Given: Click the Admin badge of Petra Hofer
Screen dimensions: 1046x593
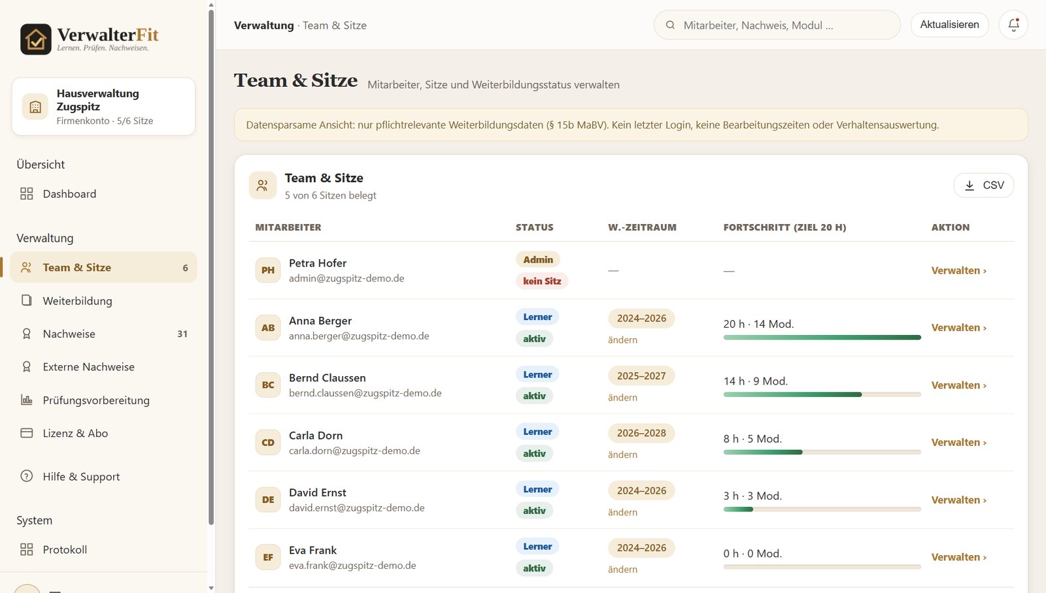Looking at the screenshot, I should [538, 259].
